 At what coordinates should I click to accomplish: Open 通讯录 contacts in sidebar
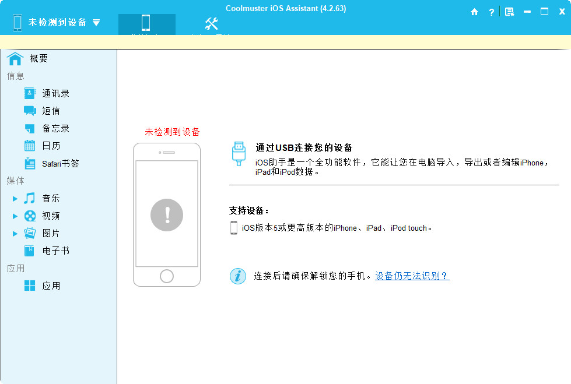click(56, 94)
